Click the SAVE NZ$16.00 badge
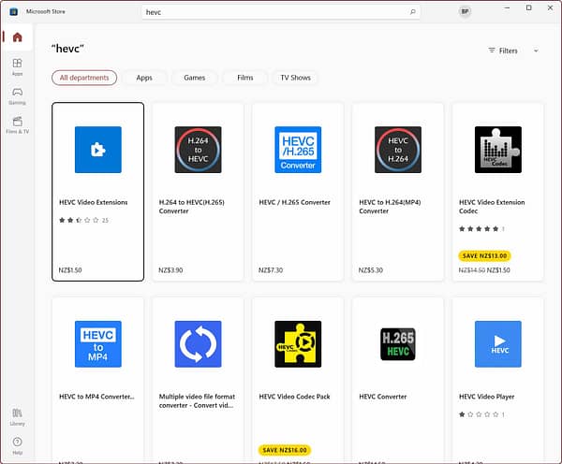The width and height of the screenshot is (562, 464). [x=285, y=450]
